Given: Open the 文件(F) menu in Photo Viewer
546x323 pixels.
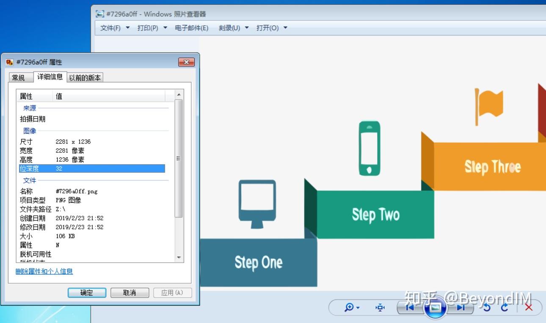Looking at the screenshot, I should point(115,28).
